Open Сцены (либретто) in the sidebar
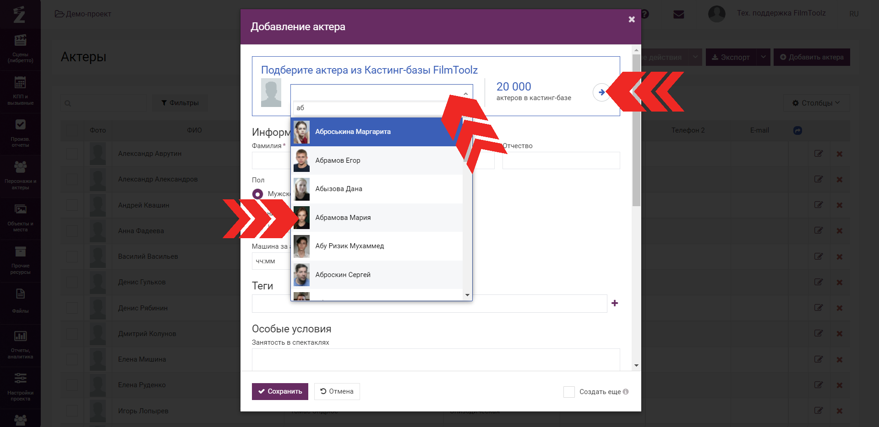The image size is (879, 427). [x=20, y=49]
